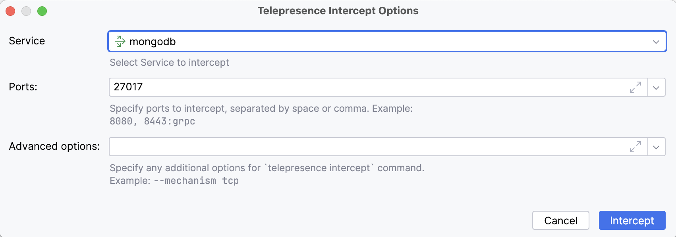Click the yellow minimize traffic light button
Image resolution: width=676 pixels, height=237 pixels.
26,11
